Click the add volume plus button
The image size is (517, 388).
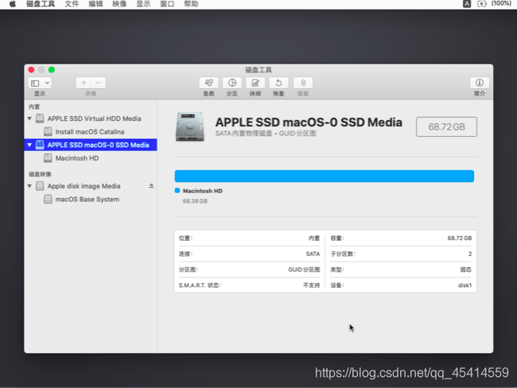(84, 83)
